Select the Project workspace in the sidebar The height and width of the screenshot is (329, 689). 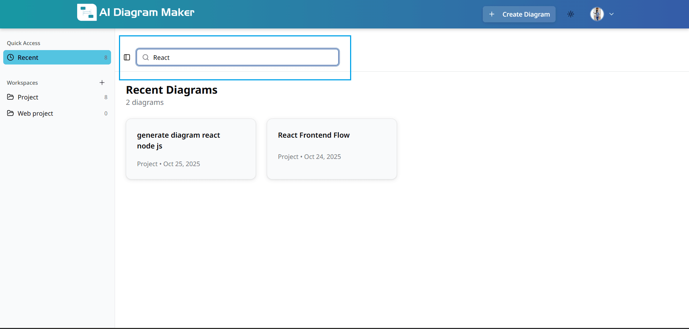click(27, 97)
